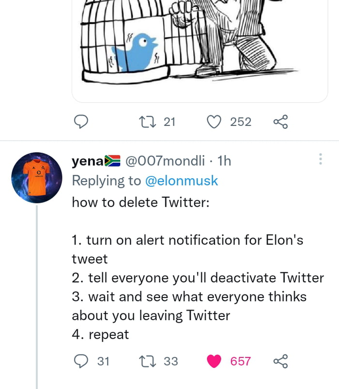Open the @elonmusk profile link

(x=182, y=181)
